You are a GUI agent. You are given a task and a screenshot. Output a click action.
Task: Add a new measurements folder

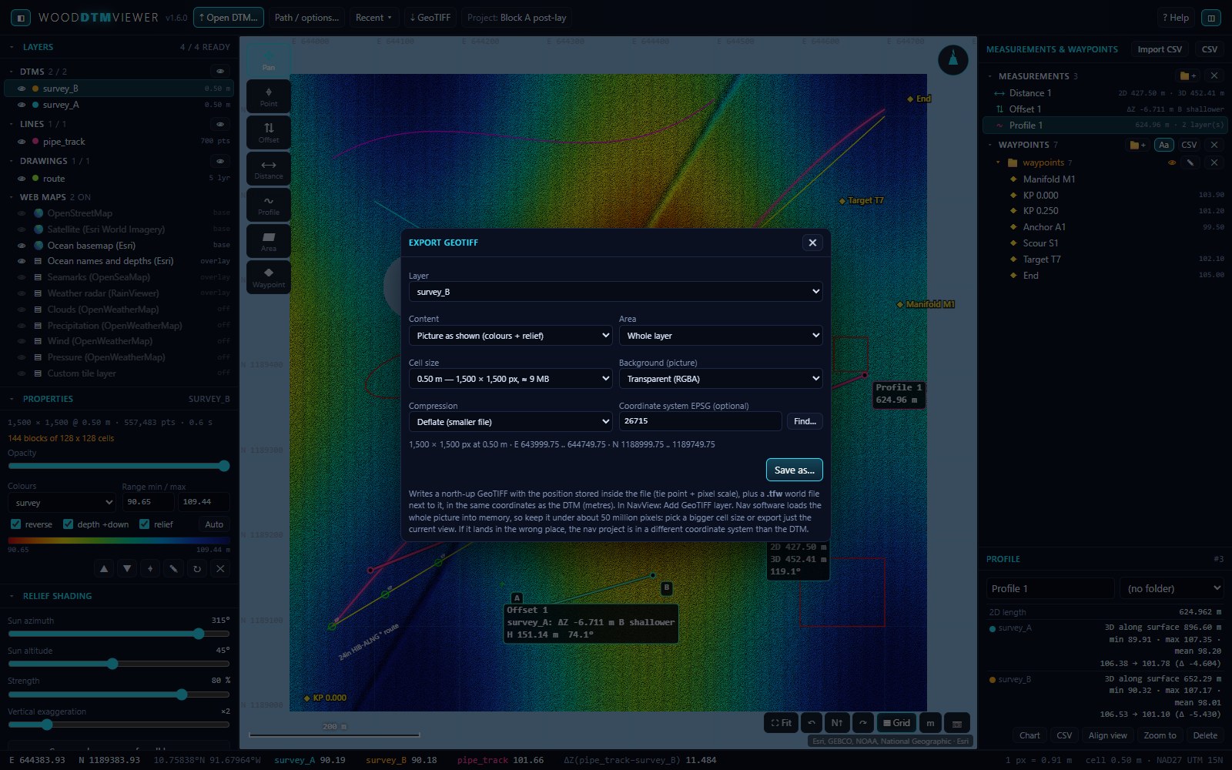click(x=1188, y=75)
